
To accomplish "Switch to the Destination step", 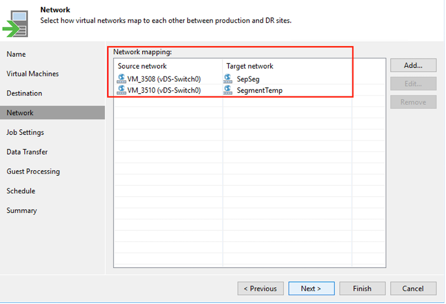I will [24, 93].
